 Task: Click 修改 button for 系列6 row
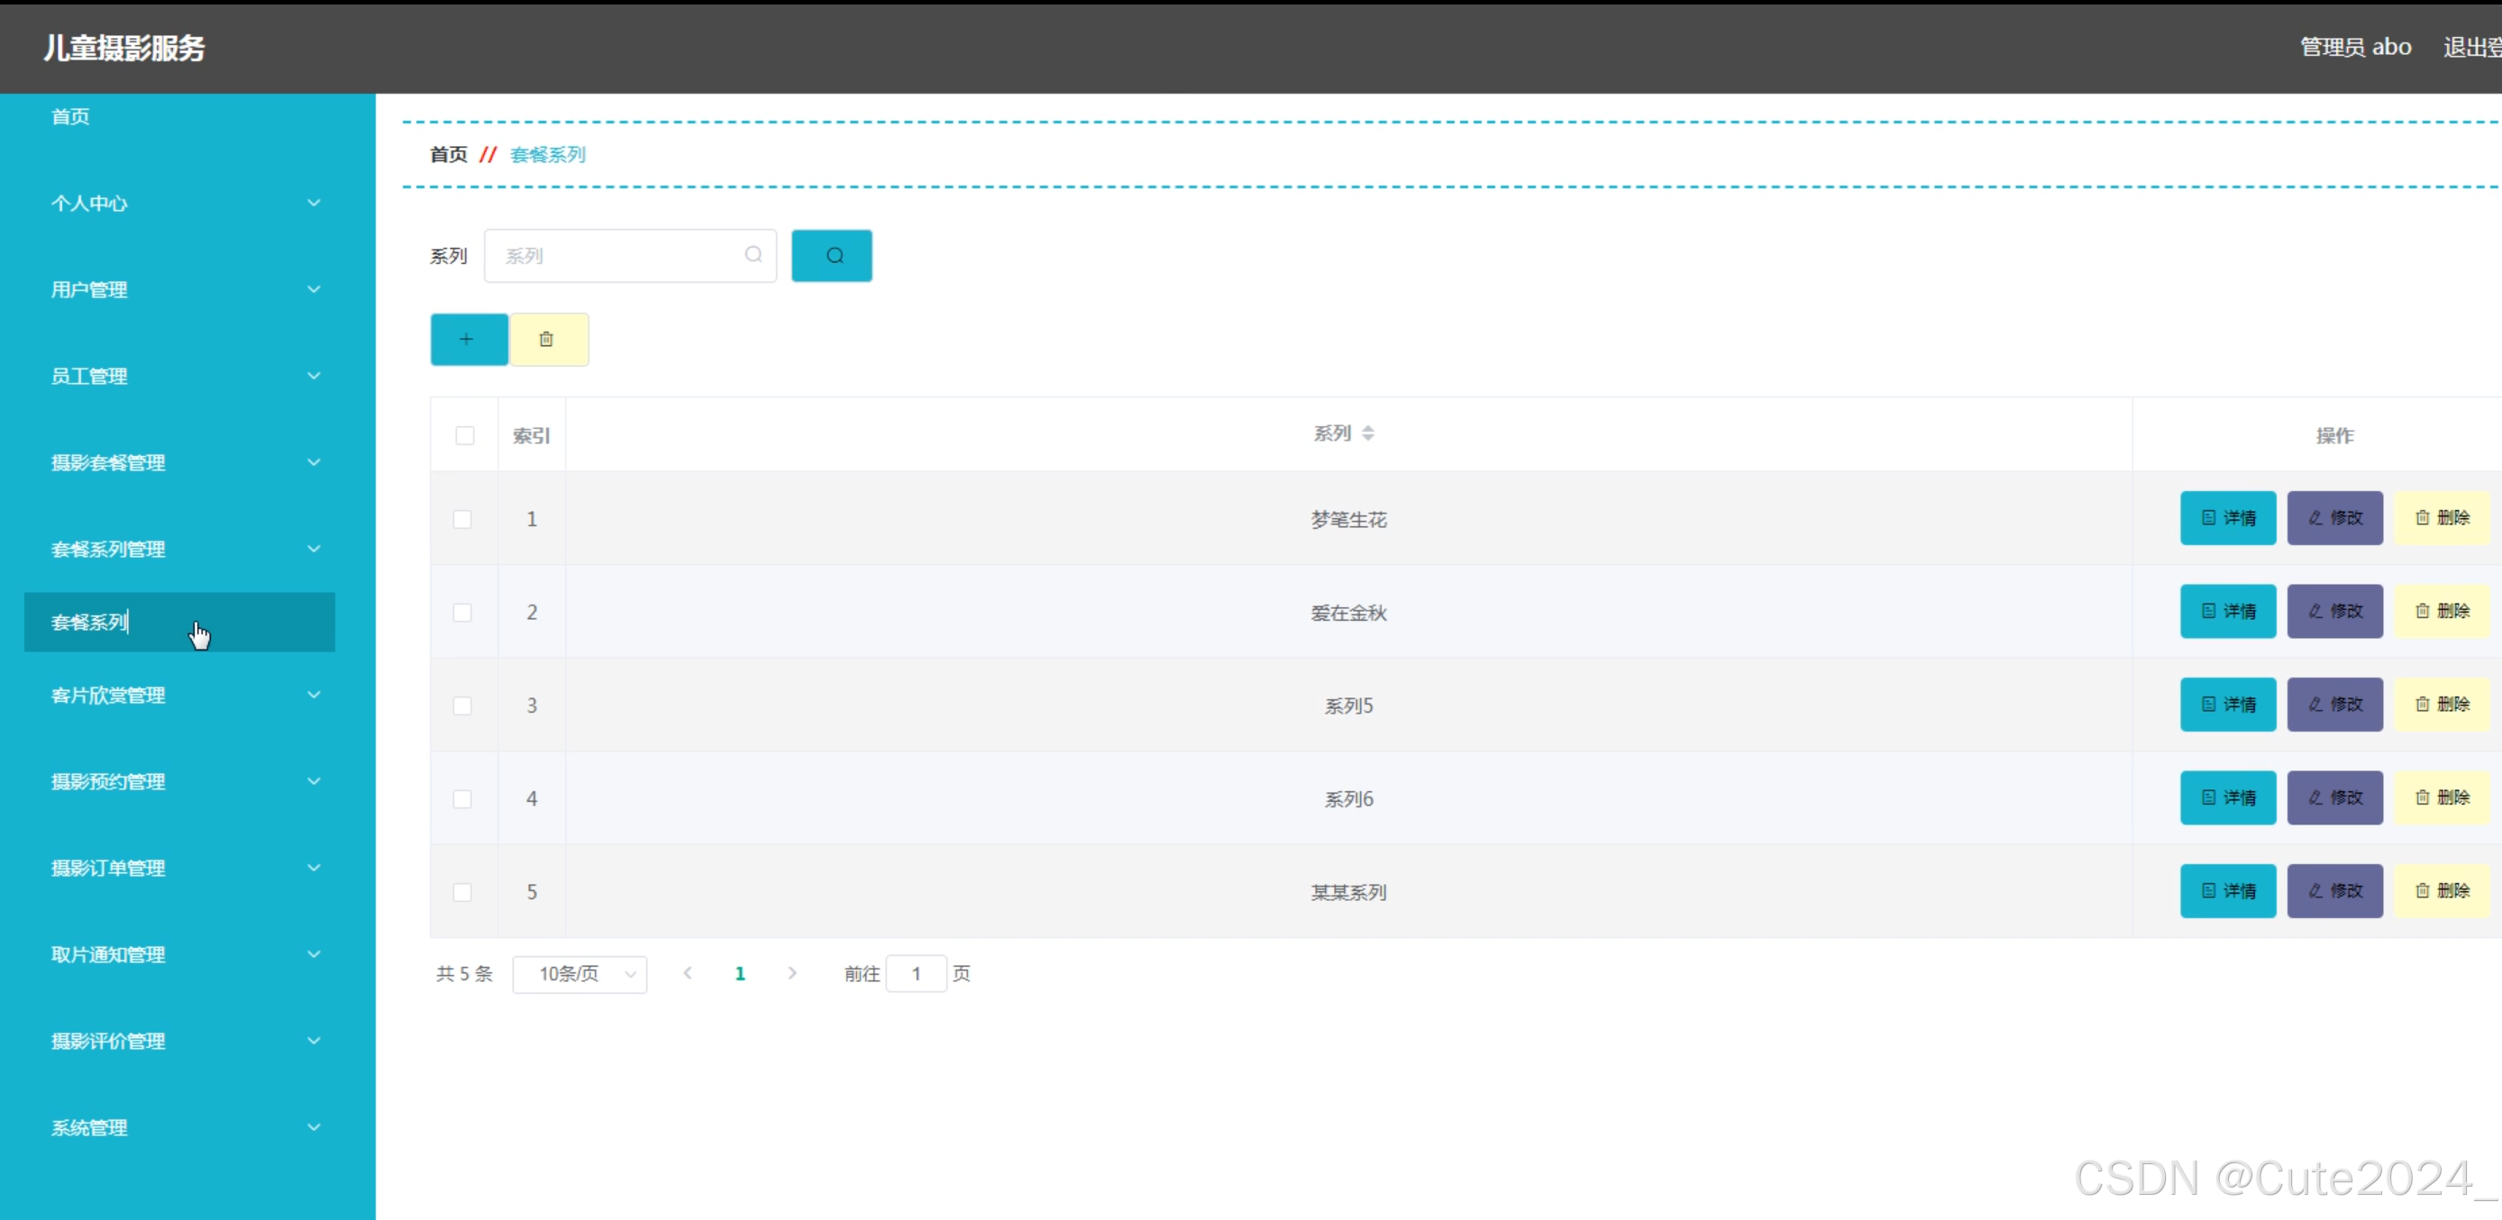pyautogui.click(x=2334, y=797)
